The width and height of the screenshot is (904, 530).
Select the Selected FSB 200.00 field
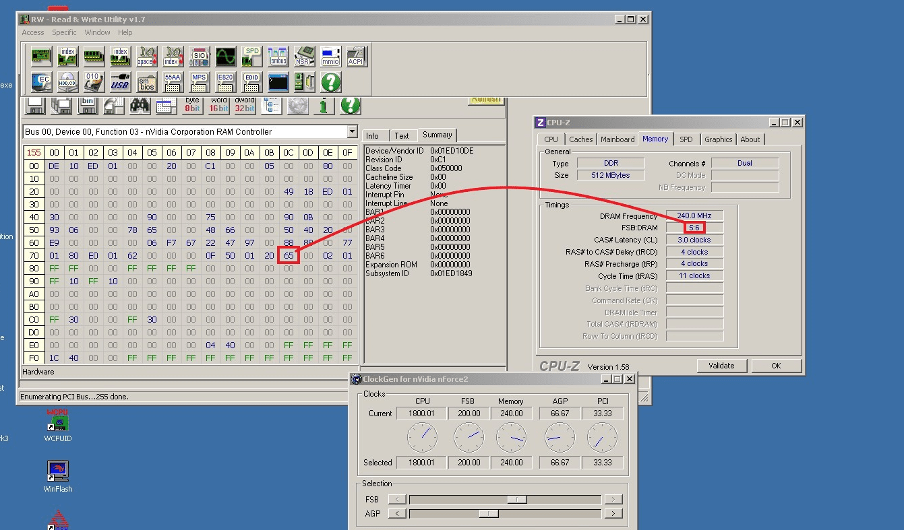(469, 463)
